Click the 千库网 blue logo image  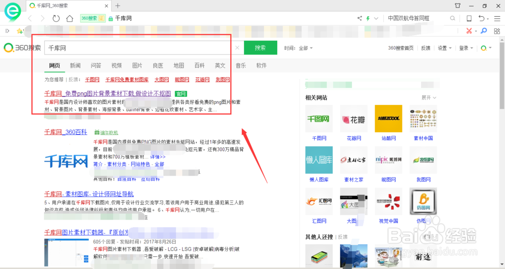(x=66, y=161)
